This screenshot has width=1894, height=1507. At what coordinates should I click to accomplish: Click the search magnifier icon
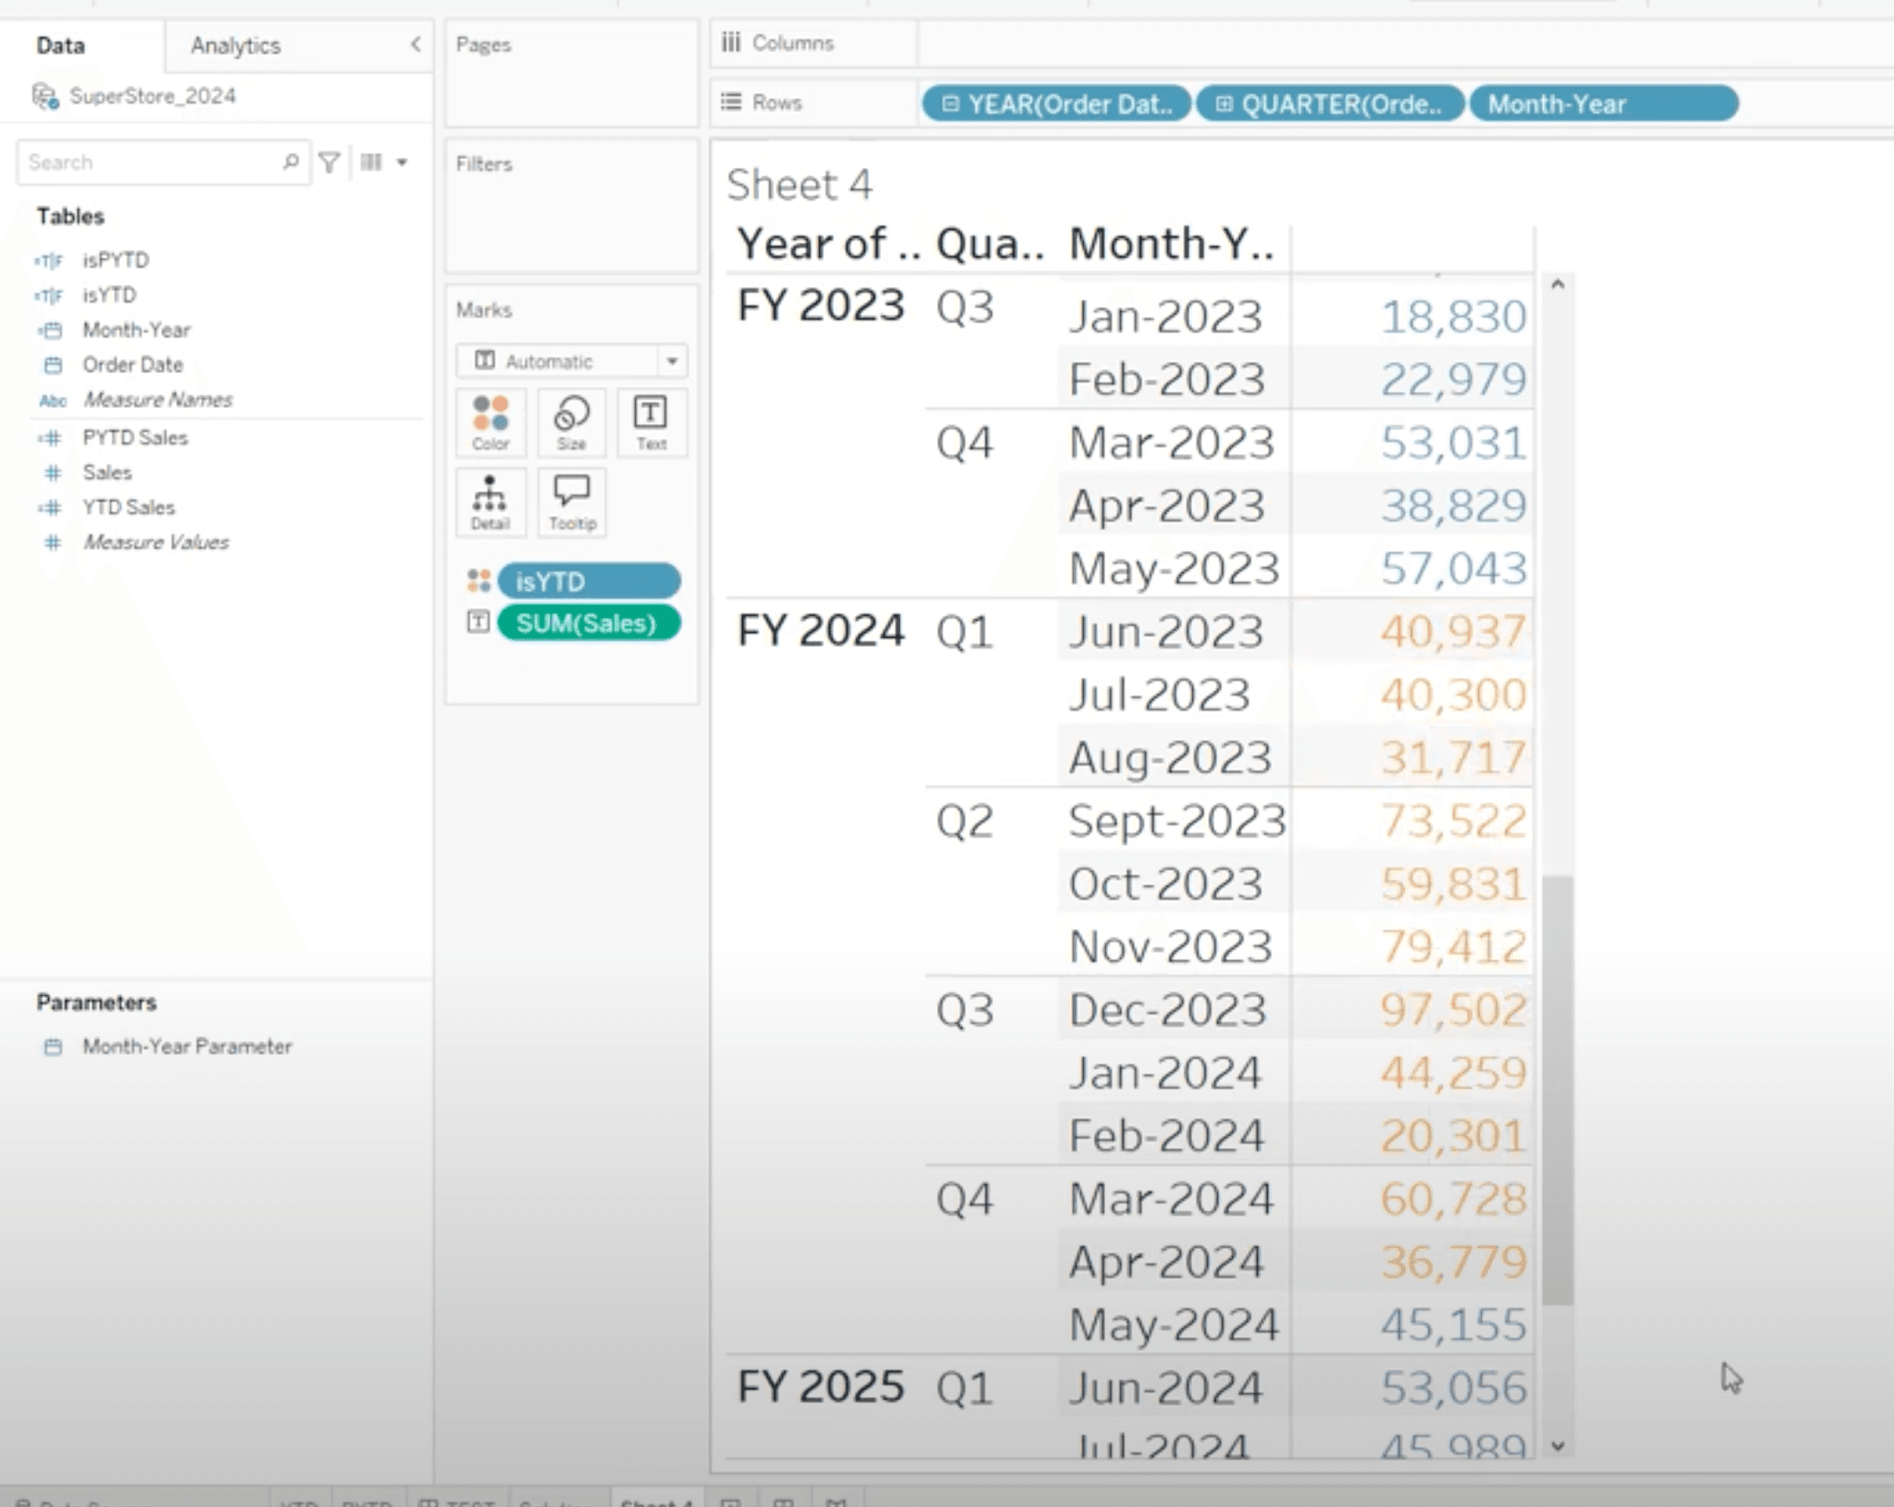coord(290,162)
